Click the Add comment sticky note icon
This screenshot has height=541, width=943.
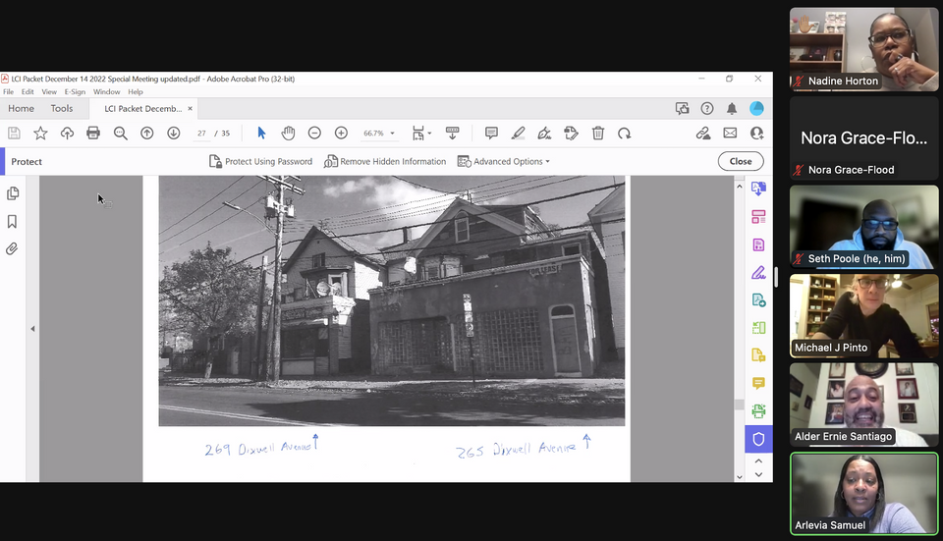pyautogui.click(x=491, y=134)
